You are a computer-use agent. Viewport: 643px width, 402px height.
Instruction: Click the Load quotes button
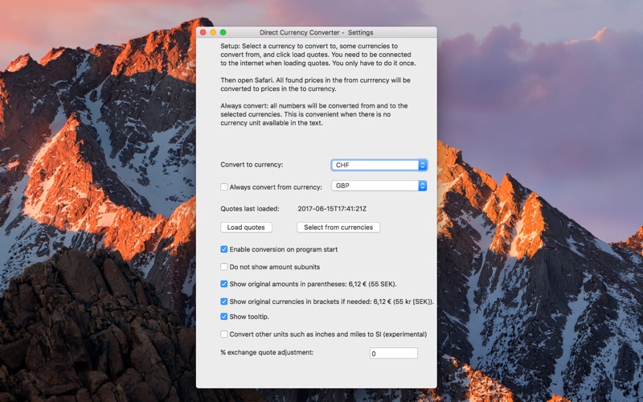pyautogui.click(x=246, y=228)
